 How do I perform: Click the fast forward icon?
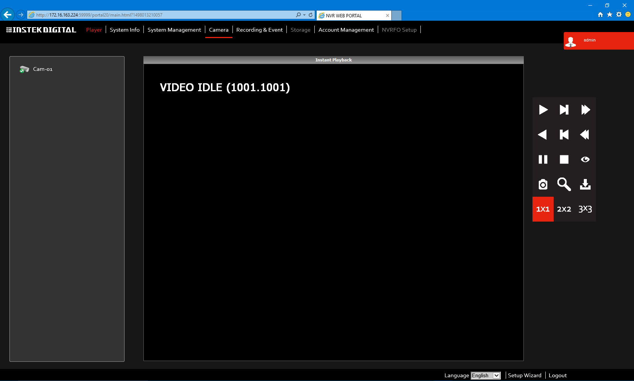click(x=585, y=110)
